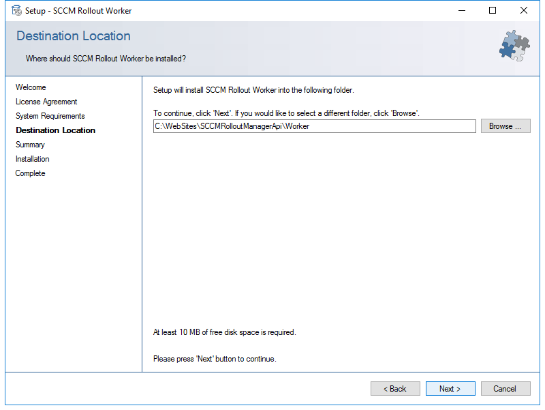Image resolution: width=545 pixels, height=410 pixels.
Task: Select the Welcome step in sidebar
Action: pyautogui.click(x=31, y=87)
